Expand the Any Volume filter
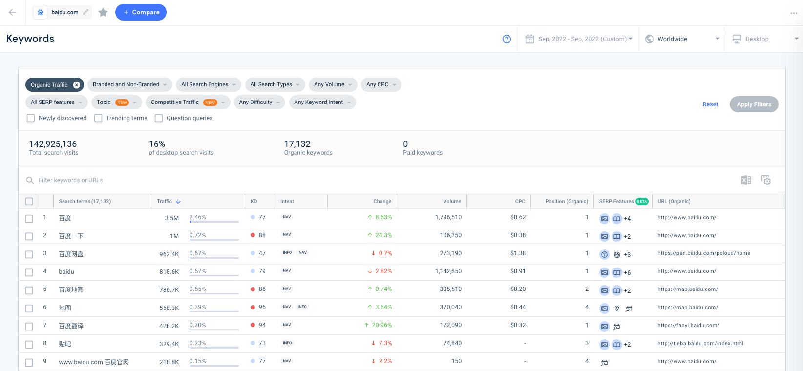Image resolution: width=803 pixels, height=371 pixels. coord(333,84)
